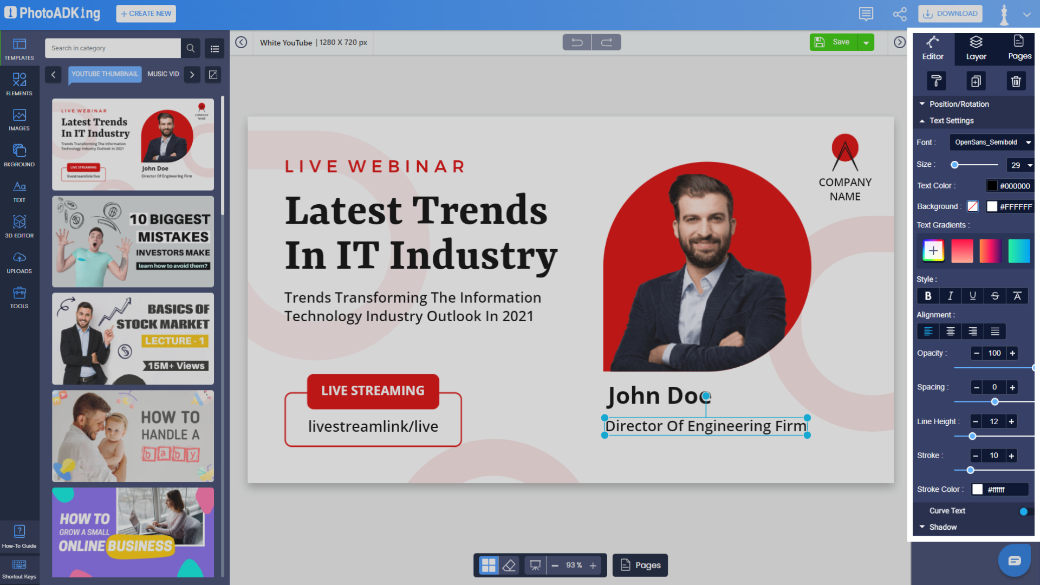
Task: Click the duplicate element icon
Action: click(x=976, y=81)
